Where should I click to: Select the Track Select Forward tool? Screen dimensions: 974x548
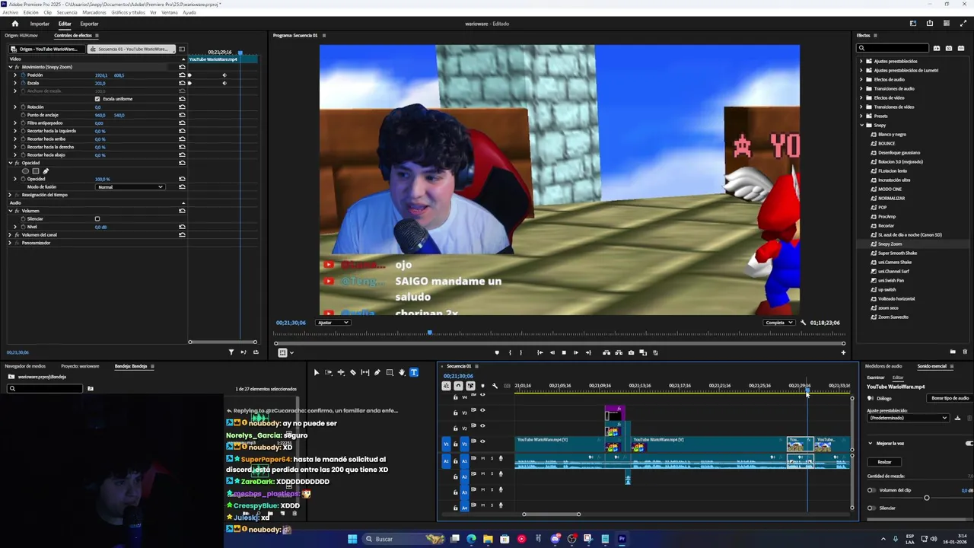[329, 372]
